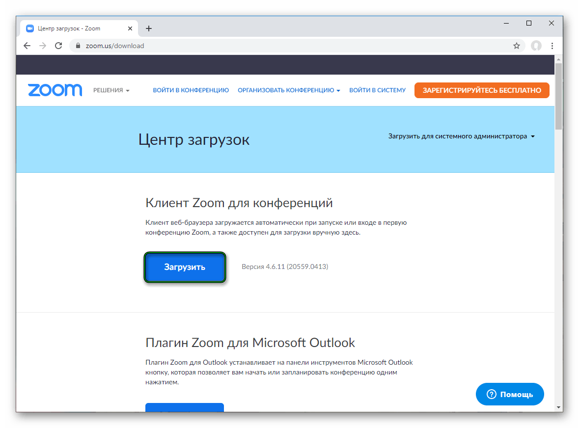Close the Zoom download center tab
The image size is (579, 428).
pyautogui.click(x=130, y=28)
